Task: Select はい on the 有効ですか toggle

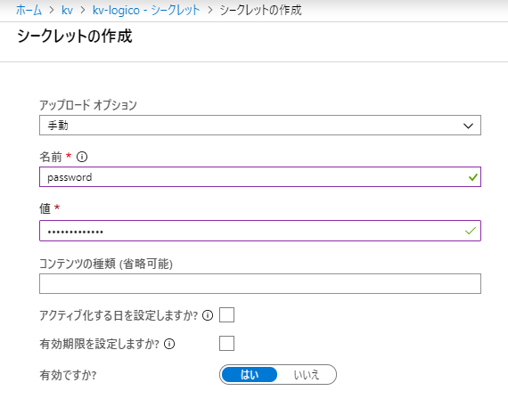Action: pyautogui.click(x=250, y=375)
